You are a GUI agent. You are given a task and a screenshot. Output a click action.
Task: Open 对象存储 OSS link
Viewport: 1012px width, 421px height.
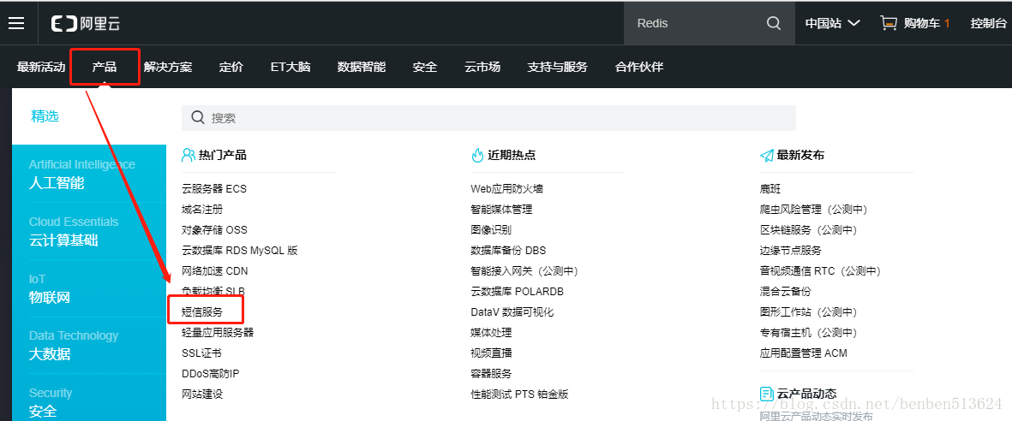(214, 229)
